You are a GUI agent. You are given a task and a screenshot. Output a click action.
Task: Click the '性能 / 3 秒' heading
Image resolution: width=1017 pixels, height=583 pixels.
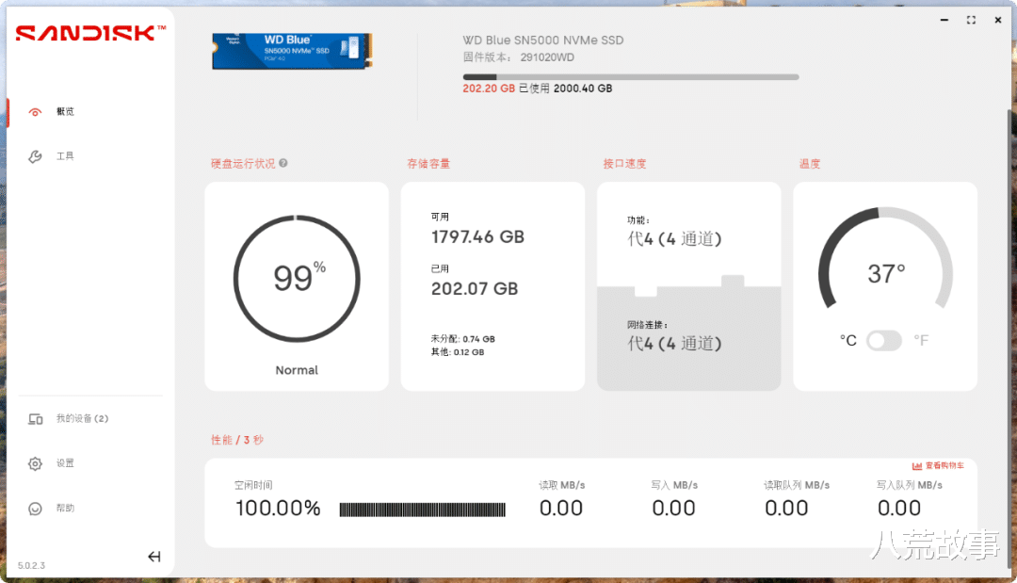tap(236, 441)
